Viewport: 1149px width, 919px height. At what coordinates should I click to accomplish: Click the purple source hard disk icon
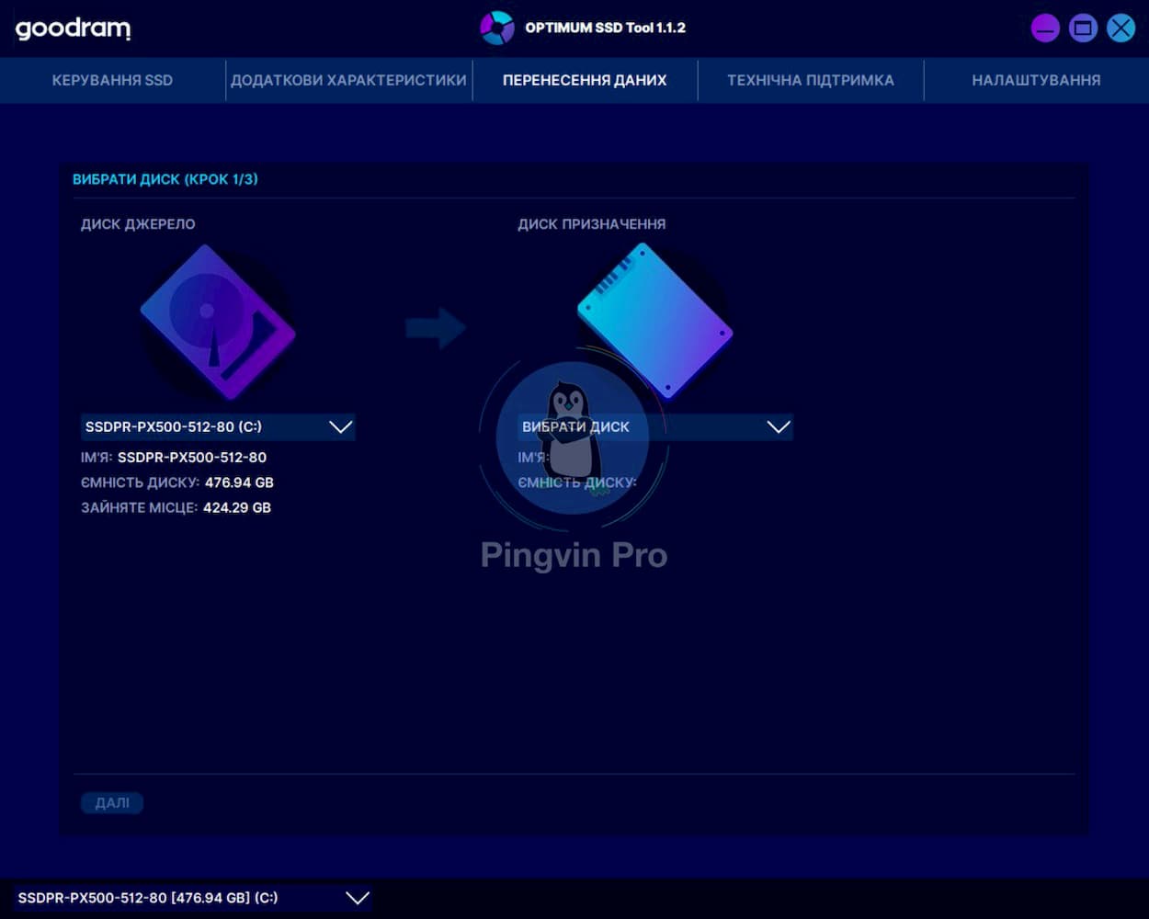(x=218, y=322)
